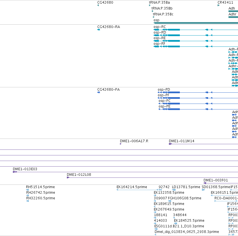Select the 309007 EST label
This screenshot has width=238, height=236.
tap(161, 198)
